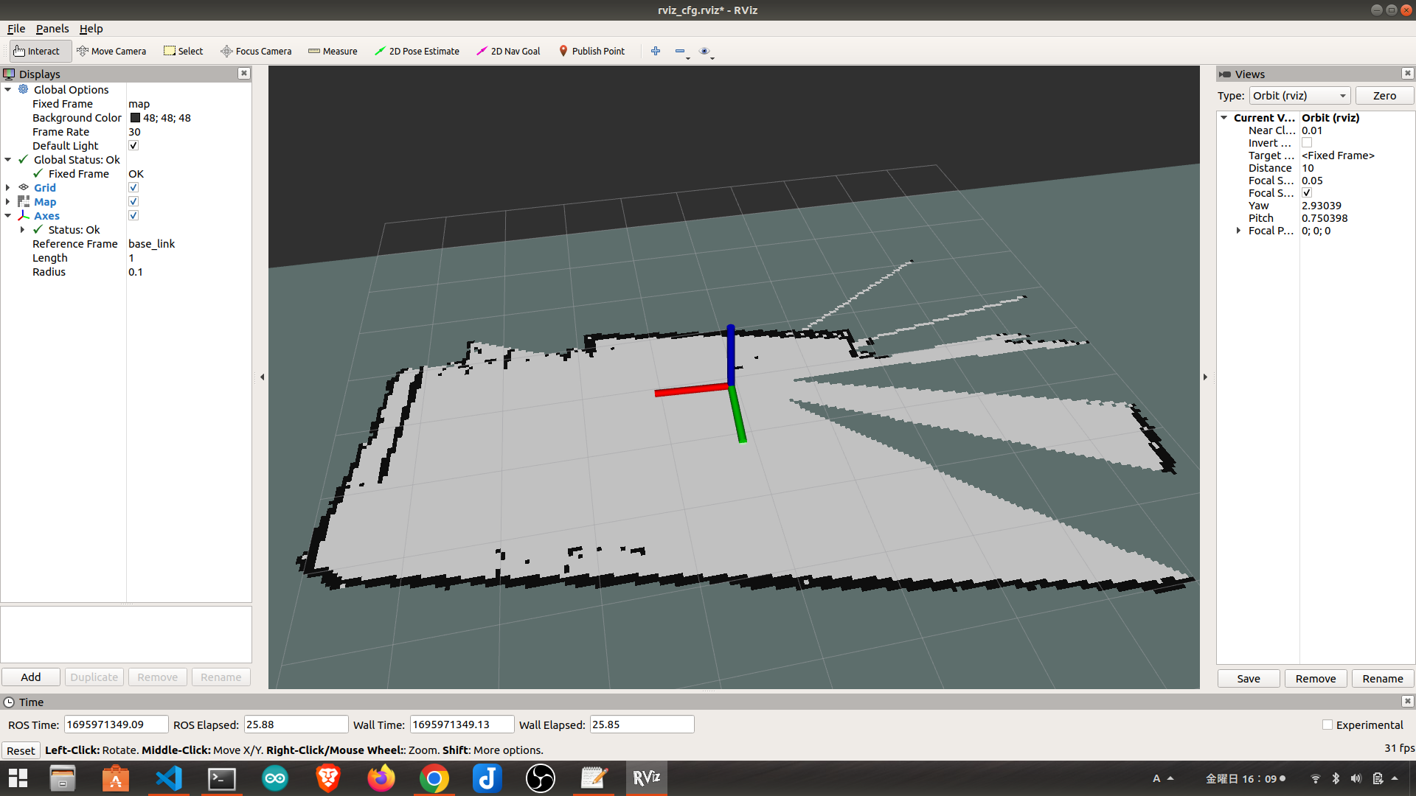Open the File menu
This screenshot has width=1416, height=796.
tap(15, 29)
